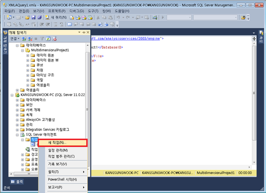Open the 도구(T) menu

93,11
